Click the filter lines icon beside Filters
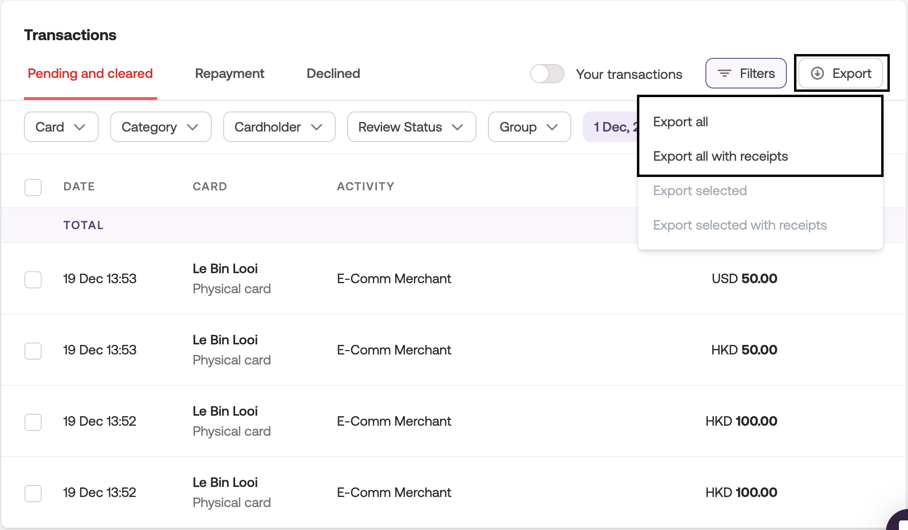Viewport: 908px width, 530px height. [x=724, y=73]
